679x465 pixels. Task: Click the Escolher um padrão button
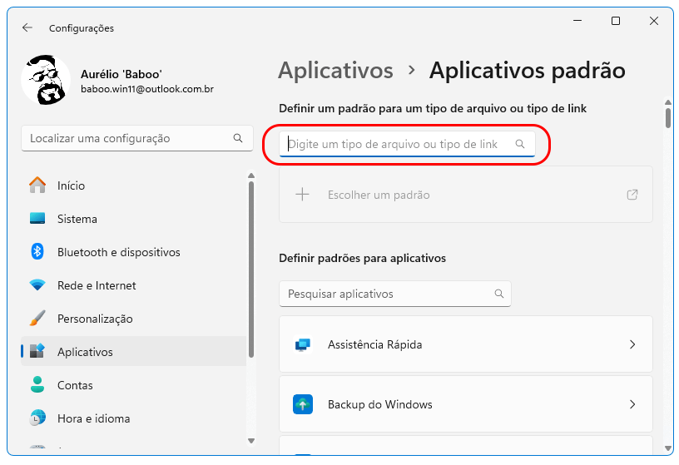465,195
